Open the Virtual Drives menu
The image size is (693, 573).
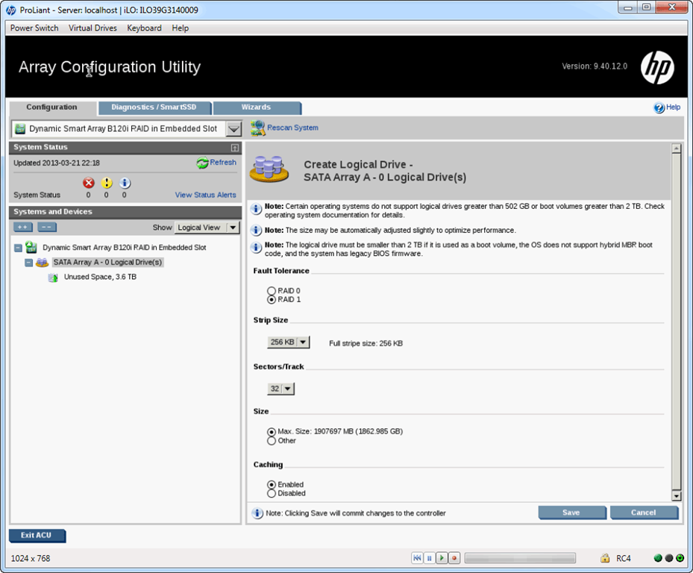[92, 28]
